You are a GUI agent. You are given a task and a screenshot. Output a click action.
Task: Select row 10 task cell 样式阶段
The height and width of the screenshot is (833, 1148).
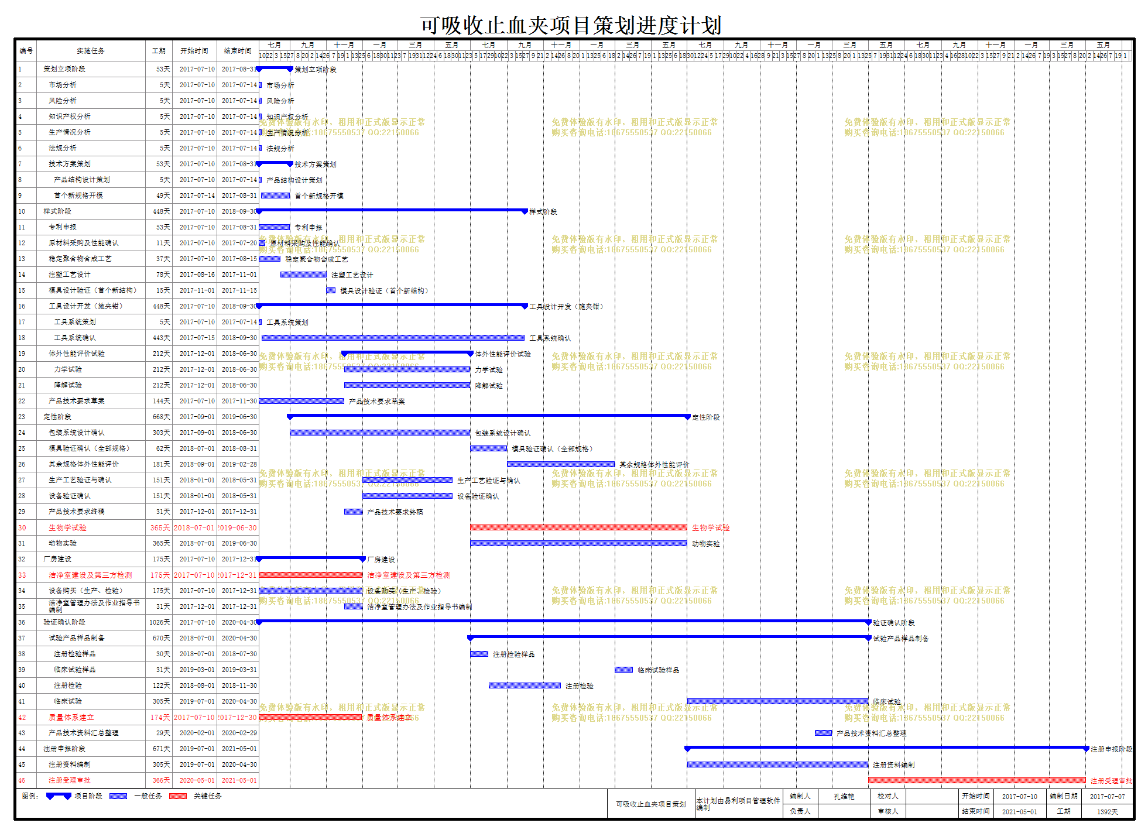click(x=91, y=211)
